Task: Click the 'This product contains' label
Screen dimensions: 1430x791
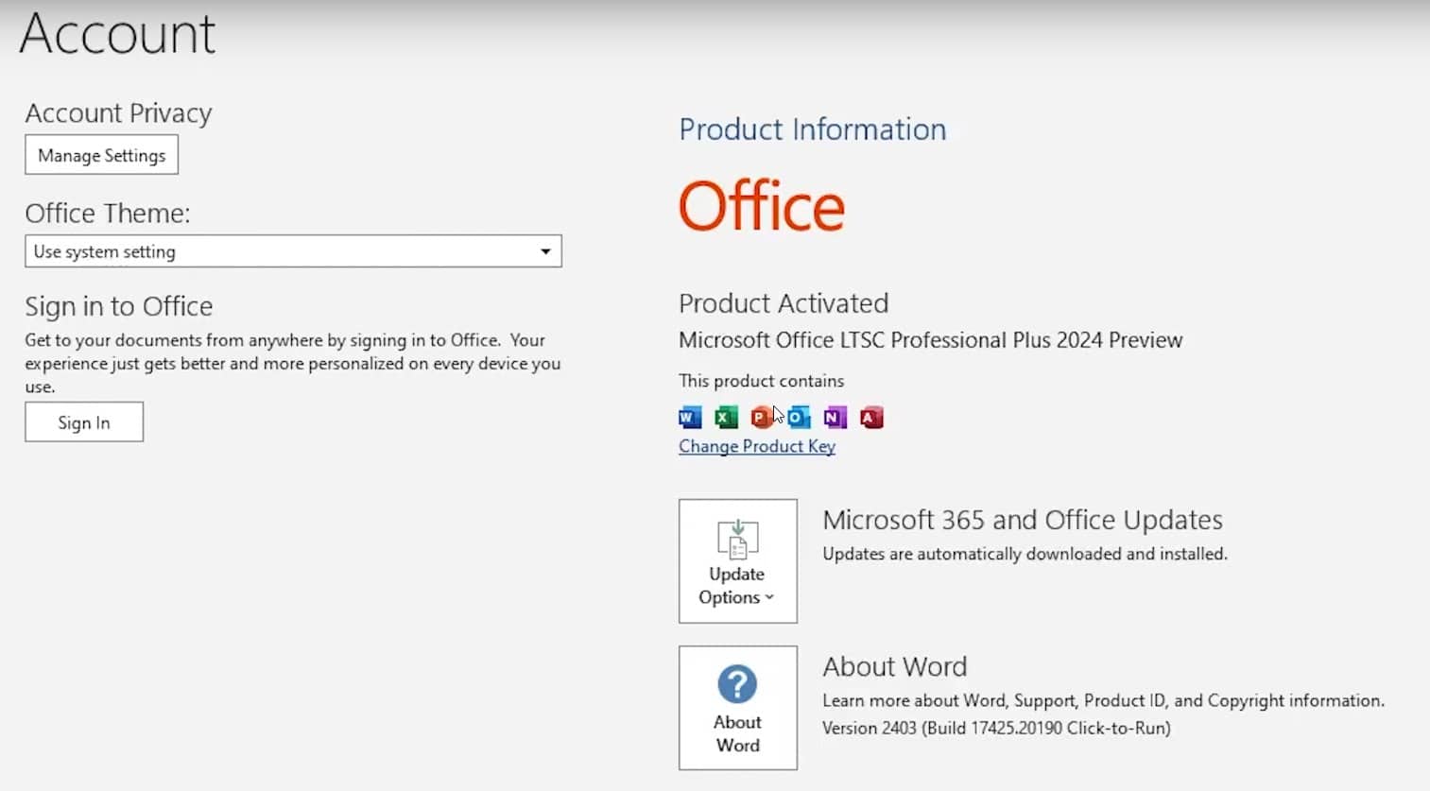Action: (x=762, y=381)
